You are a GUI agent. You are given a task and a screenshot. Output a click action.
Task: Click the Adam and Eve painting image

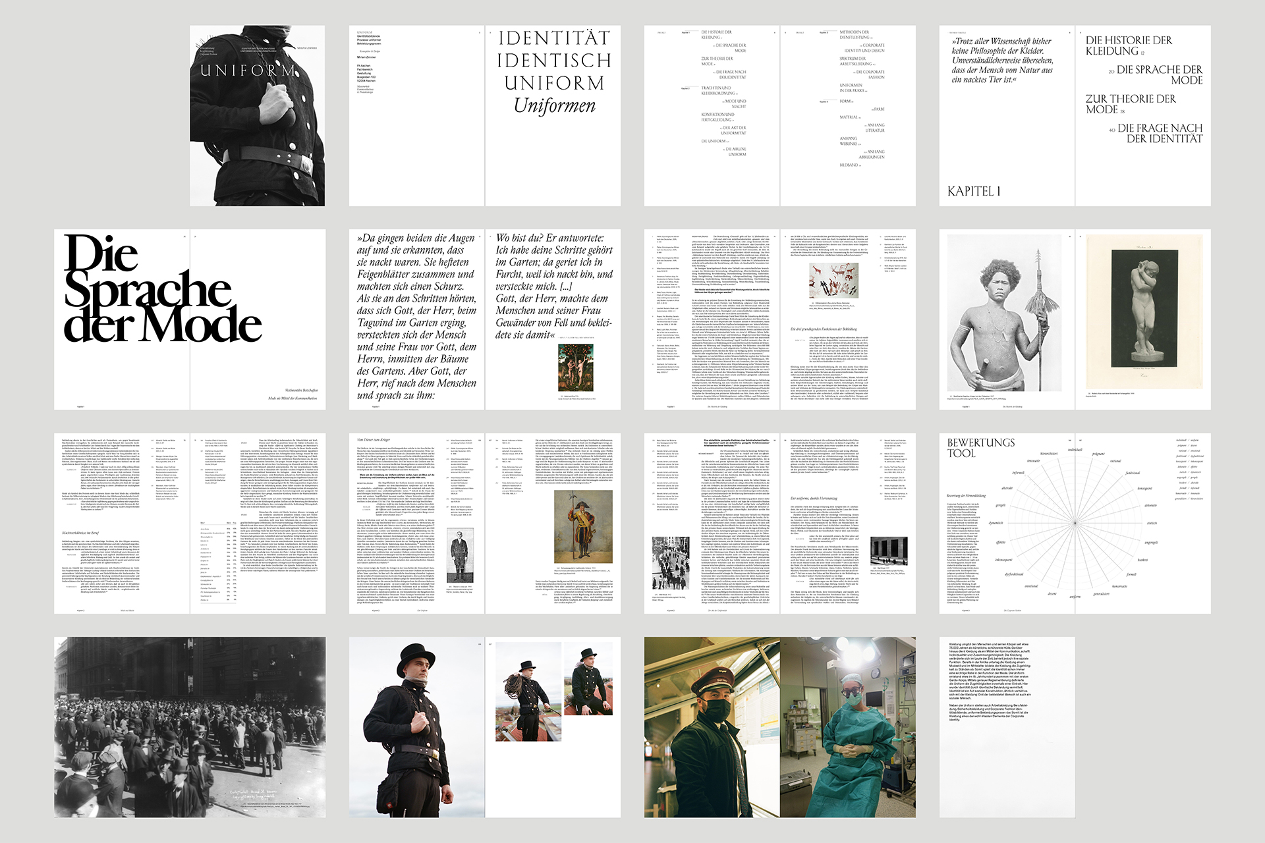[575, 367]
